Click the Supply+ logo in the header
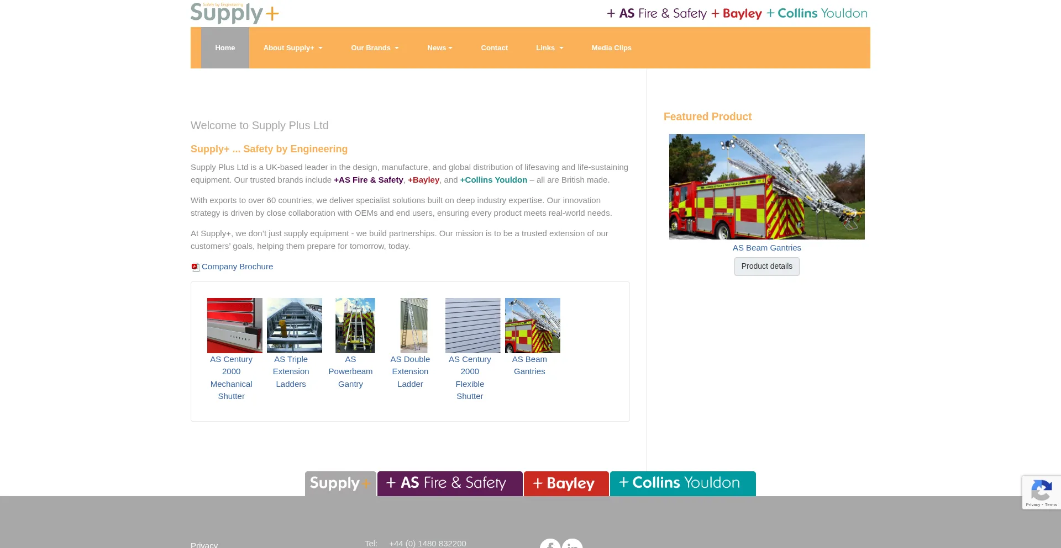 coord(234,13)
